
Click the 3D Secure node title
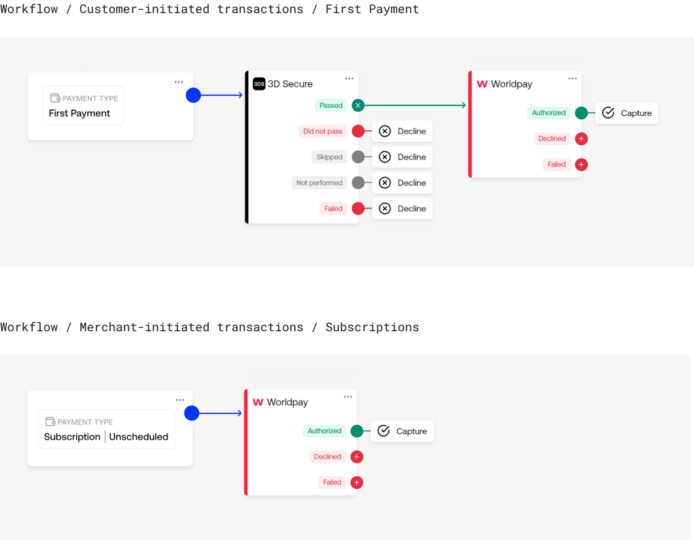coord(290,84)
